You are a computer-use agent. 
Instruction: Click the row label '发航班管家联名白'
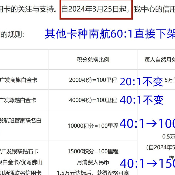(21, 121)
